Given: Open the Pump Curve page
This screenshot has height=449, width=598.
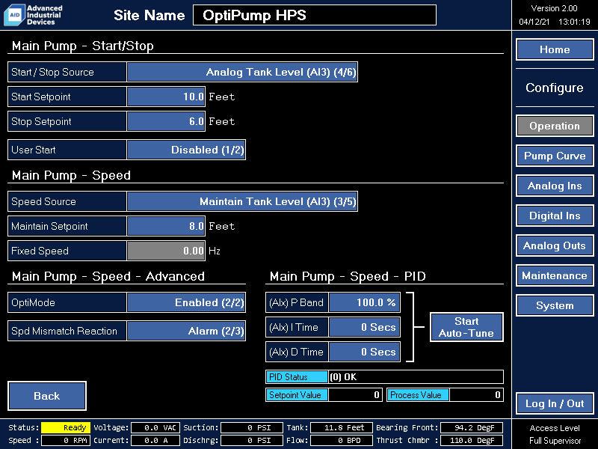Looking at the screenshot, I should 555,156.
